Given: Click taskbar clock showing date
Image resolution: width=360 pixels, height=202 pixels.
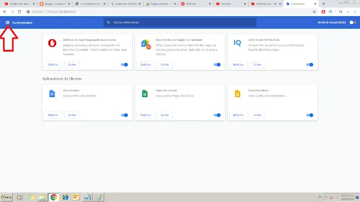Looking at the screenshot, I should point(347,197).
